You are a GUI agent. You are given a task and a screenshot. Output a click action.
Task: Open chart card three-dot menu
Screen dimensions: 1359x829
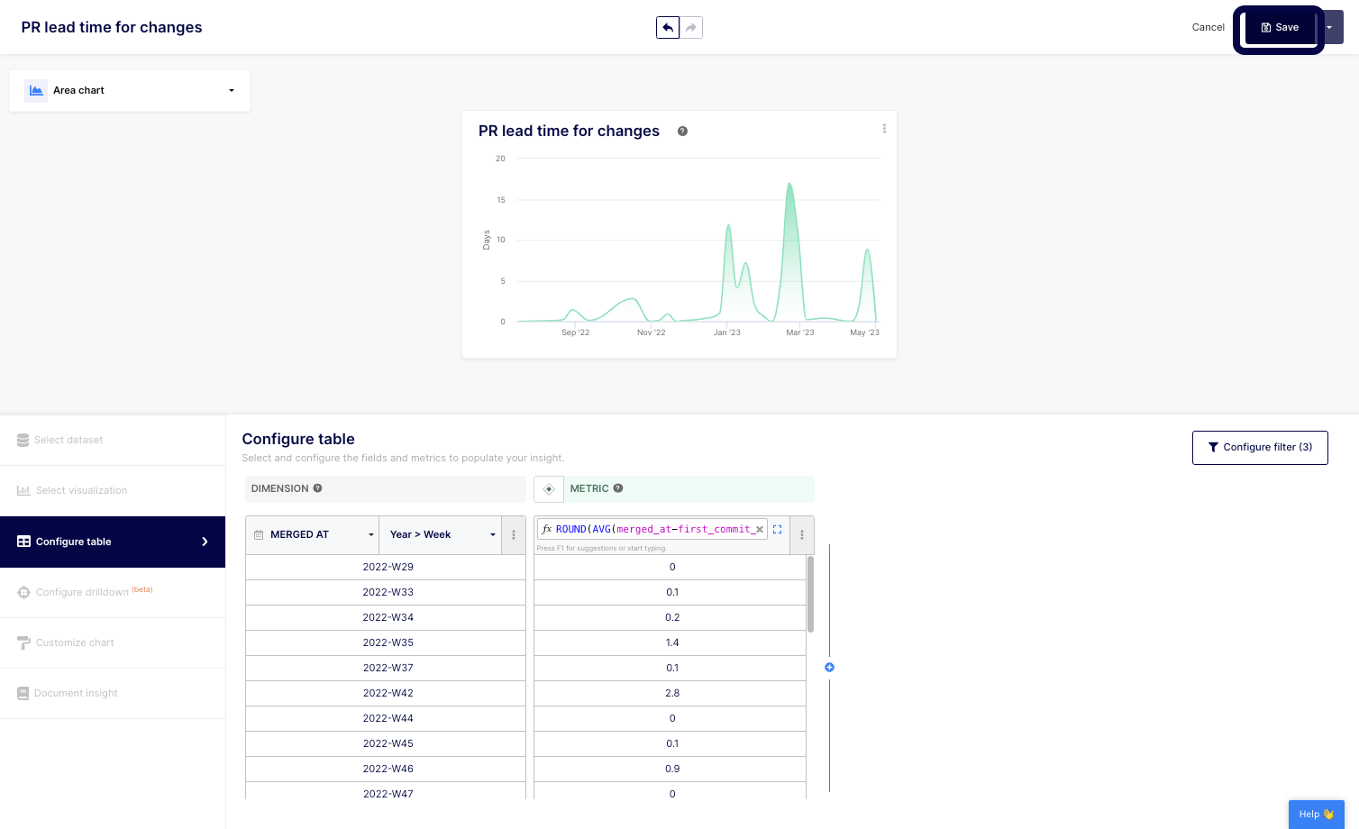(884, 129)
